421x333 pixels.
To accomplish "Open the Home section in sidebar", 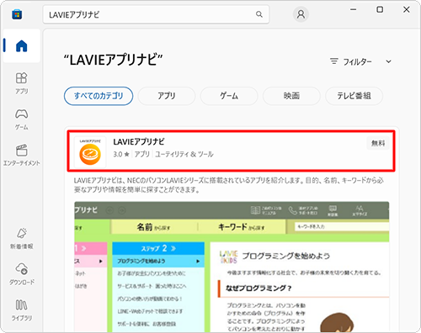I will [x=22, y=46].
